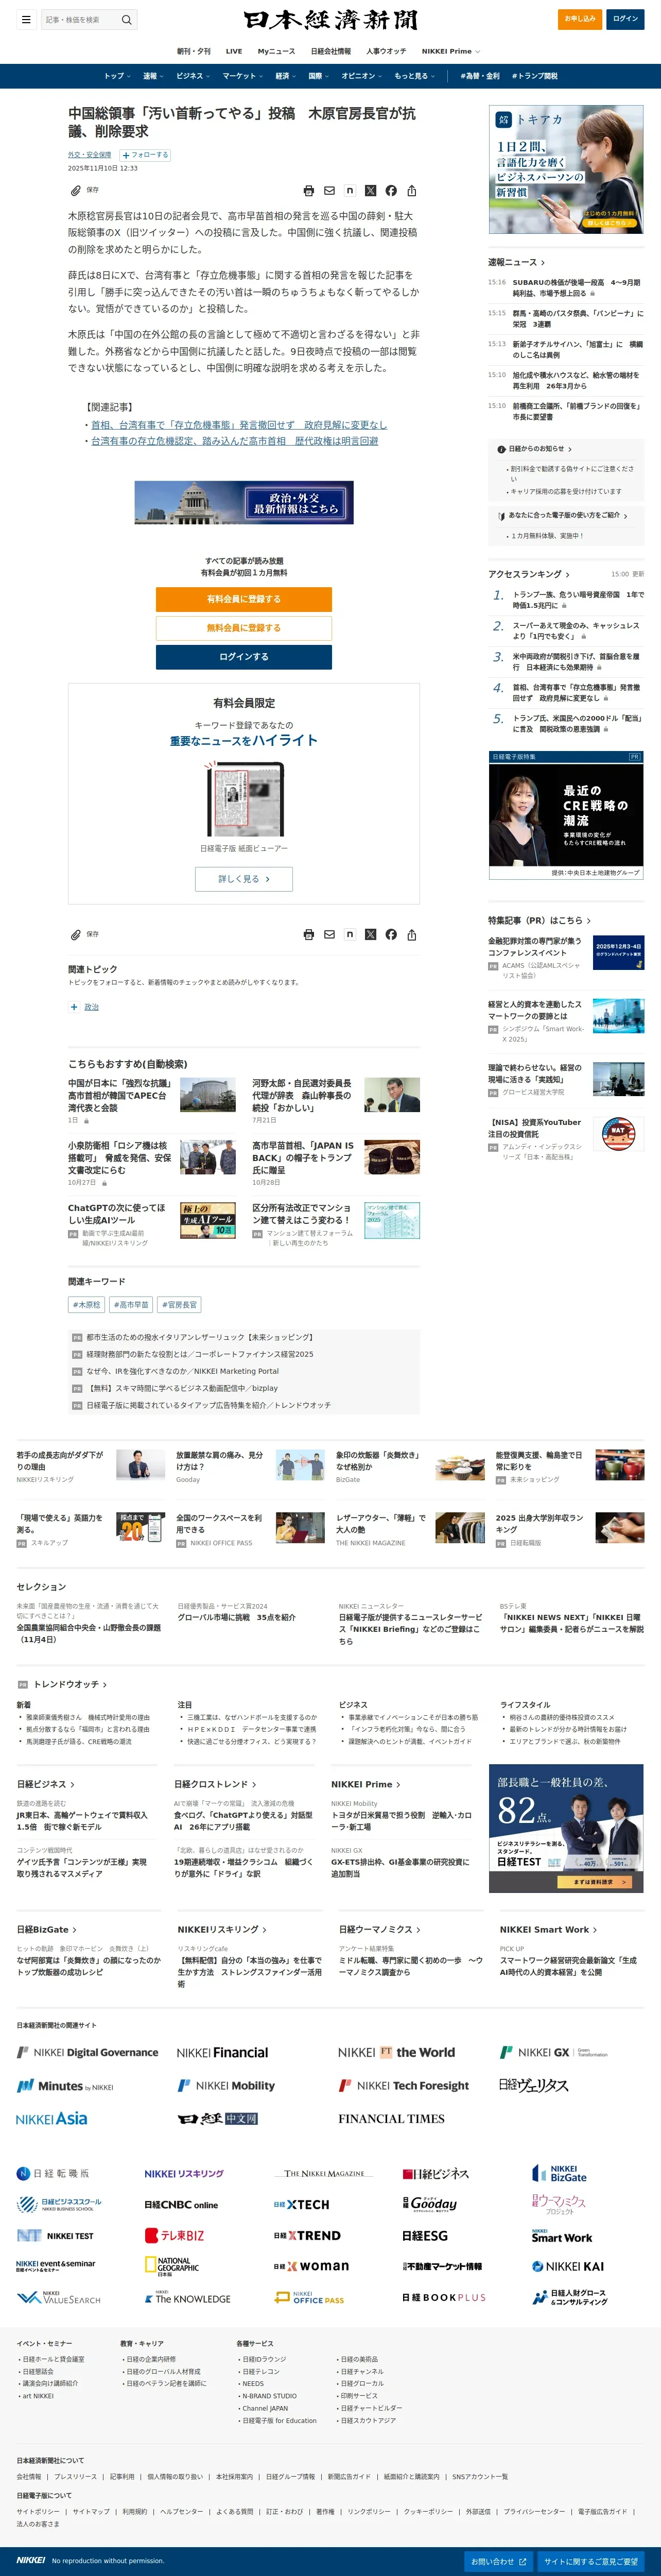Image resolution: width=661 pixels, height=2576 pixels.
Task: Click the 無料会員に登録する button
Action: (244, 628)
